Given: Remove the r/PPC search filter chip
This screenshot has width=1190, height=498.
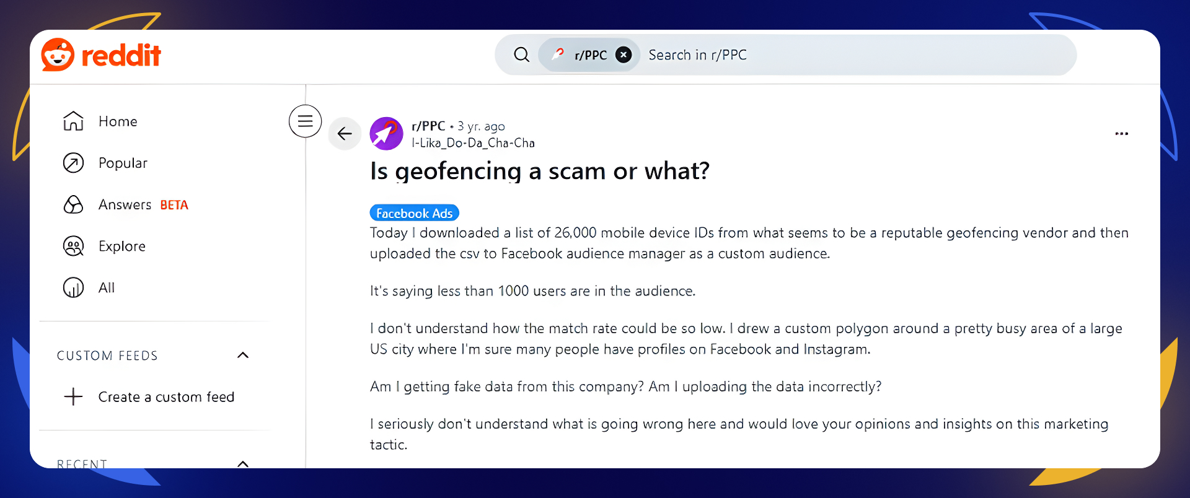Looking at the screenshot, I should [x=624, y=55].
